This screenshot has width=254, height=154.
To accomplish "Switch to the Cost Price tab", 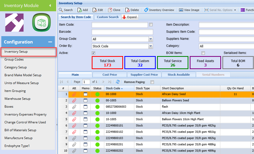I will (x=109, y=75).
